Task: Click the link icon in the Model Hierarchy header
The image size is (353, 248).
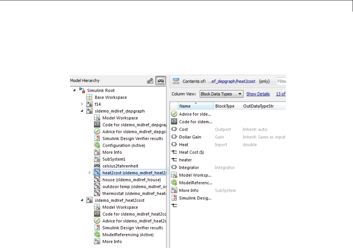Action: (x=150, y=81)
